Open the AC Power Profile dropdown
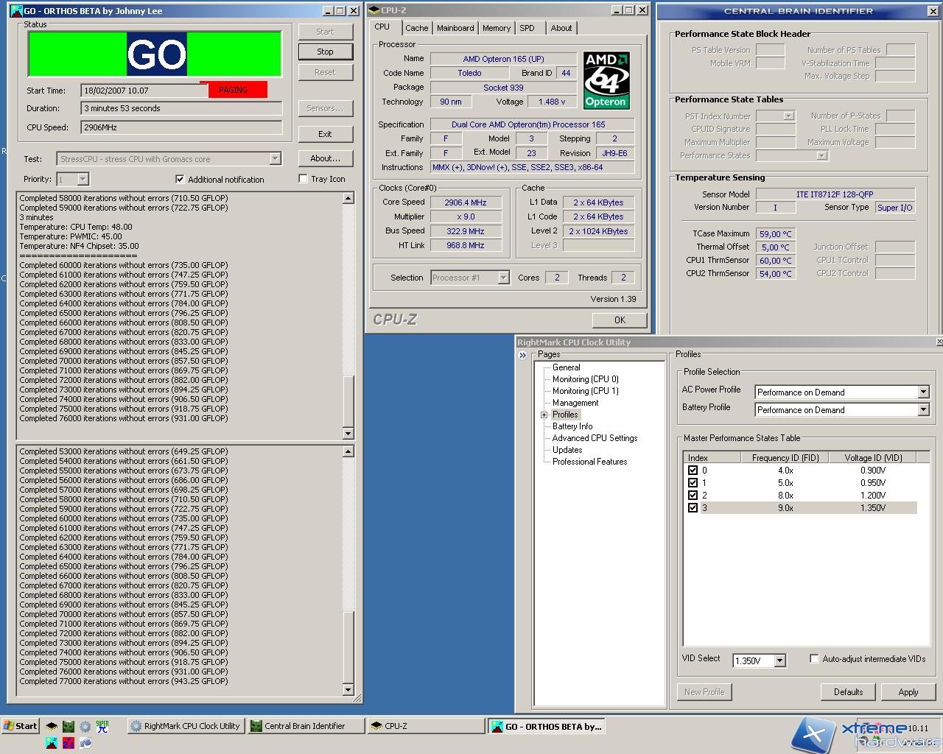Screen dimensions: 943x754 click(x=923, y=392)
